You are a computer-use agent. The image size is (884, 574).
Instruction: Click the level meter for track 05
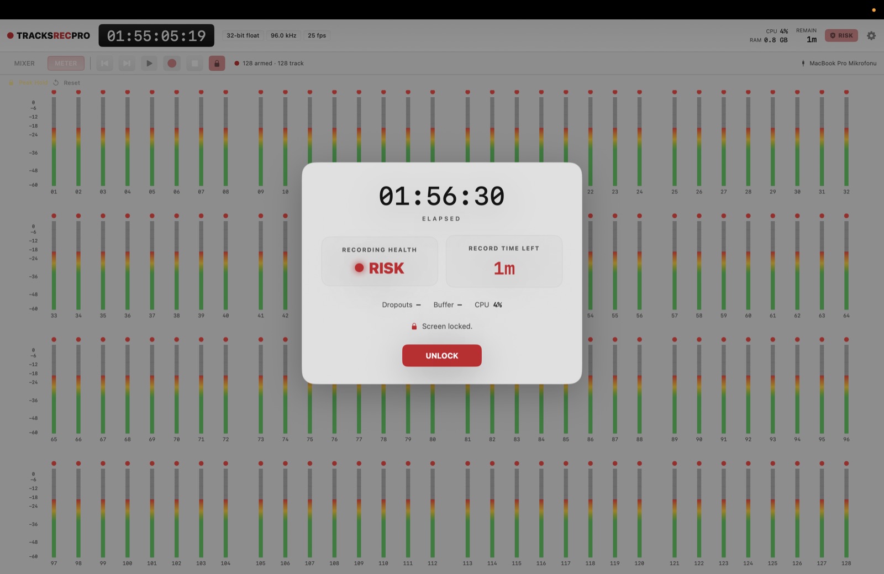click(x=152, y=141)
